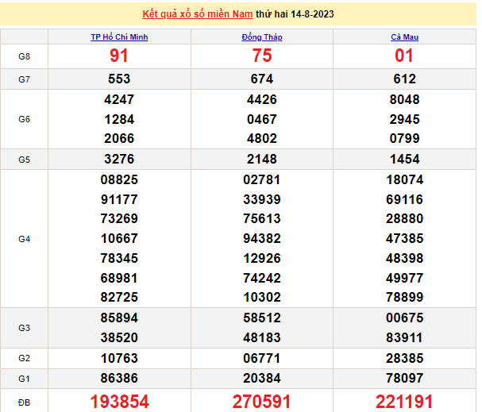Select G1 number 78097 under Cà Mau
Viewport: 482px width, 412px height.
[x=404, y=379]
